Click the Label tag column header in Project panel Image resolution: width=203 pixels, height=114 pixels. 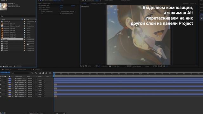click(x=25, y=19)
